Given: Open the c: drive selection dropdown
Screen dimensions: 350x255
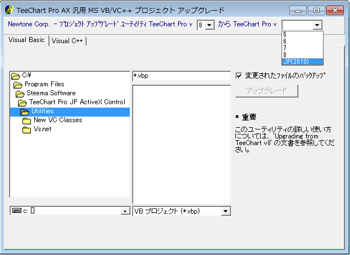Looking at the screenshot, I should pyautogui.click(x=125, y=211).
